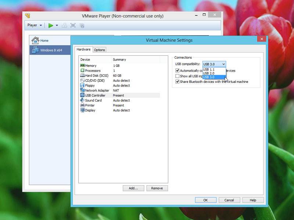Switch to the Options tab
Image resolution: width=294 pixels, height=220 pixels.
(99, 49)
